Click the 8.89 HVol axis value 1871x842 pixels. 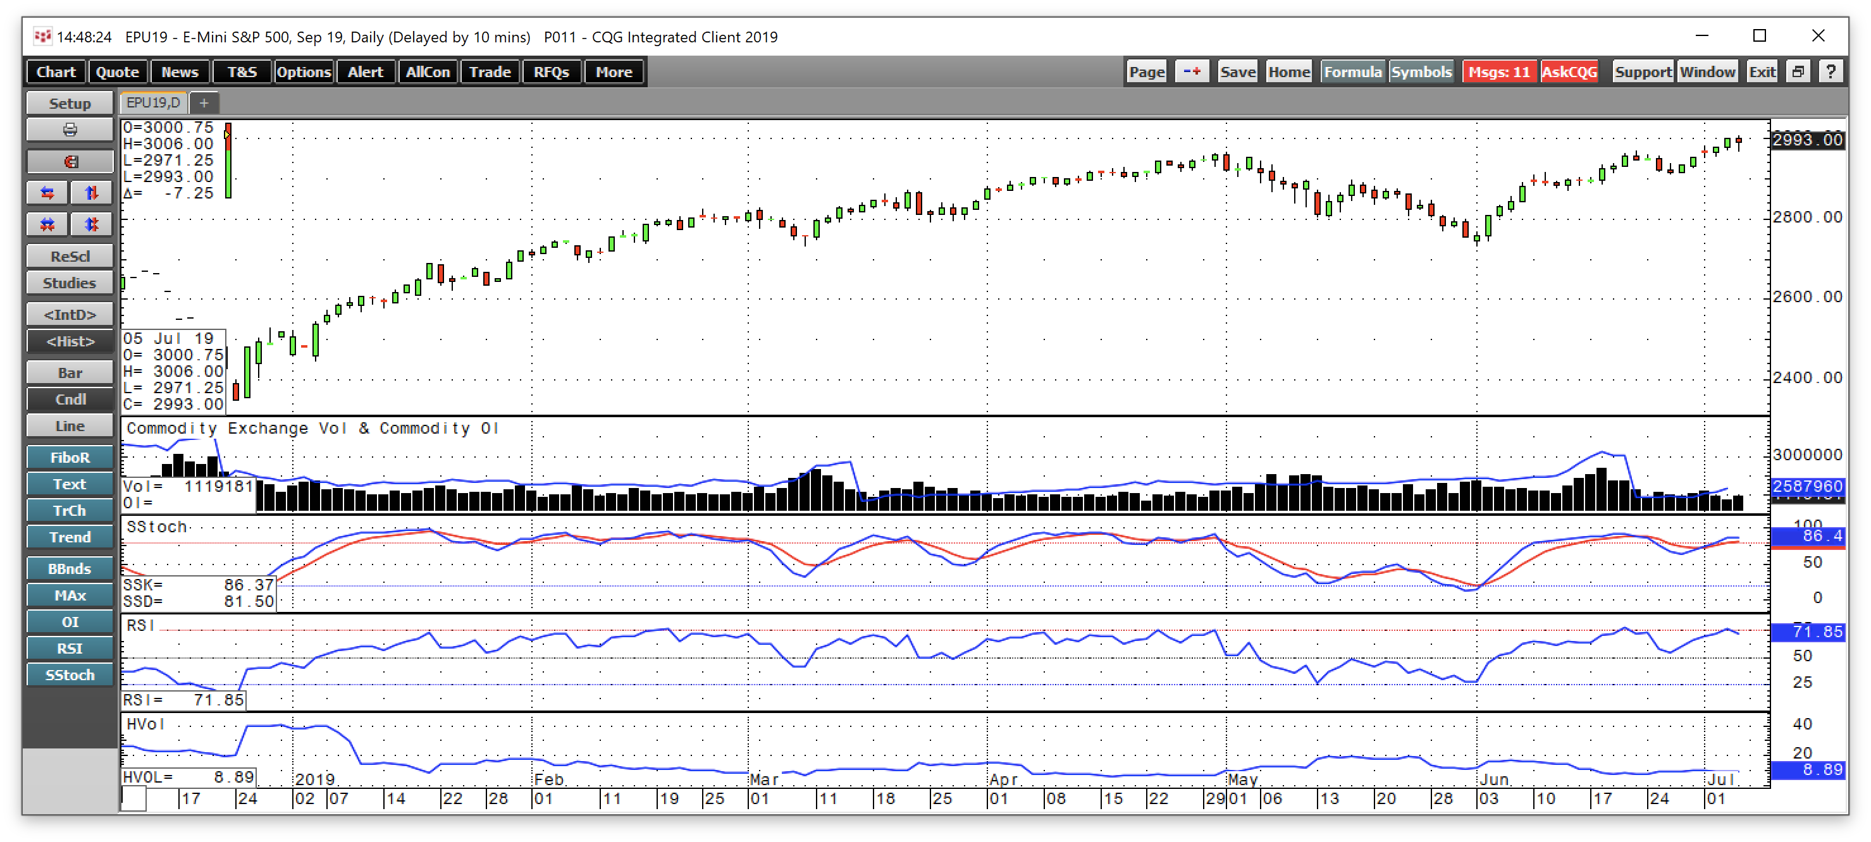click(x=1808, y=769)
